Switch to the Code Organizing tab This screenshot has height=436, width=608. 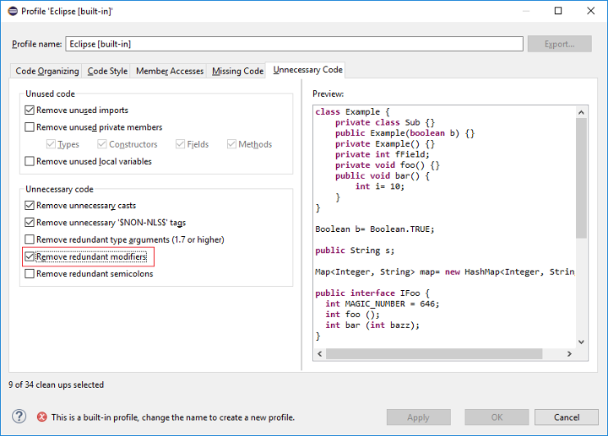click(47, 72)
